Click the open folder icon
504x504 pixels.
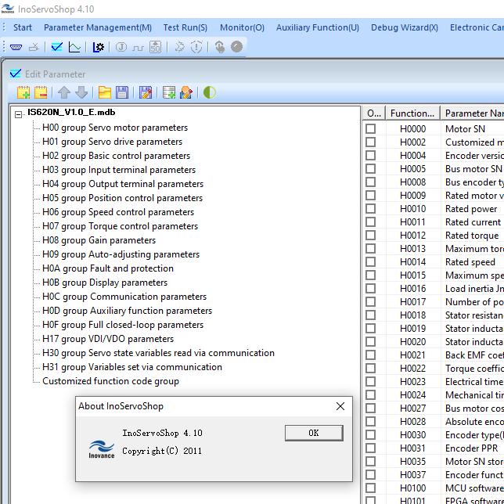[104, 93]
